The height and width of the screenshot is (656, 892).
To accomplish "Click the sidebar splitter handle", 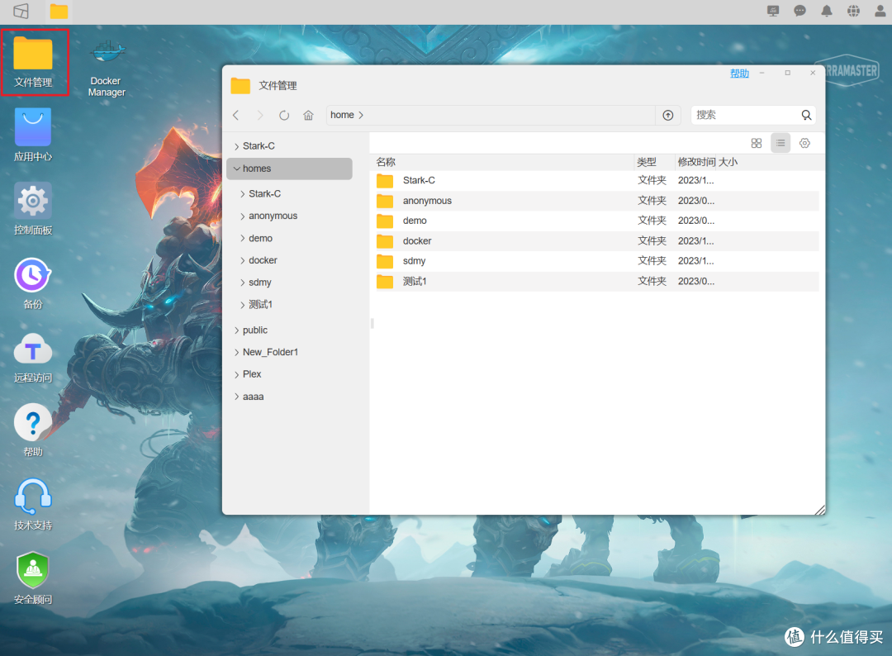I will click(x=372, y=324).
